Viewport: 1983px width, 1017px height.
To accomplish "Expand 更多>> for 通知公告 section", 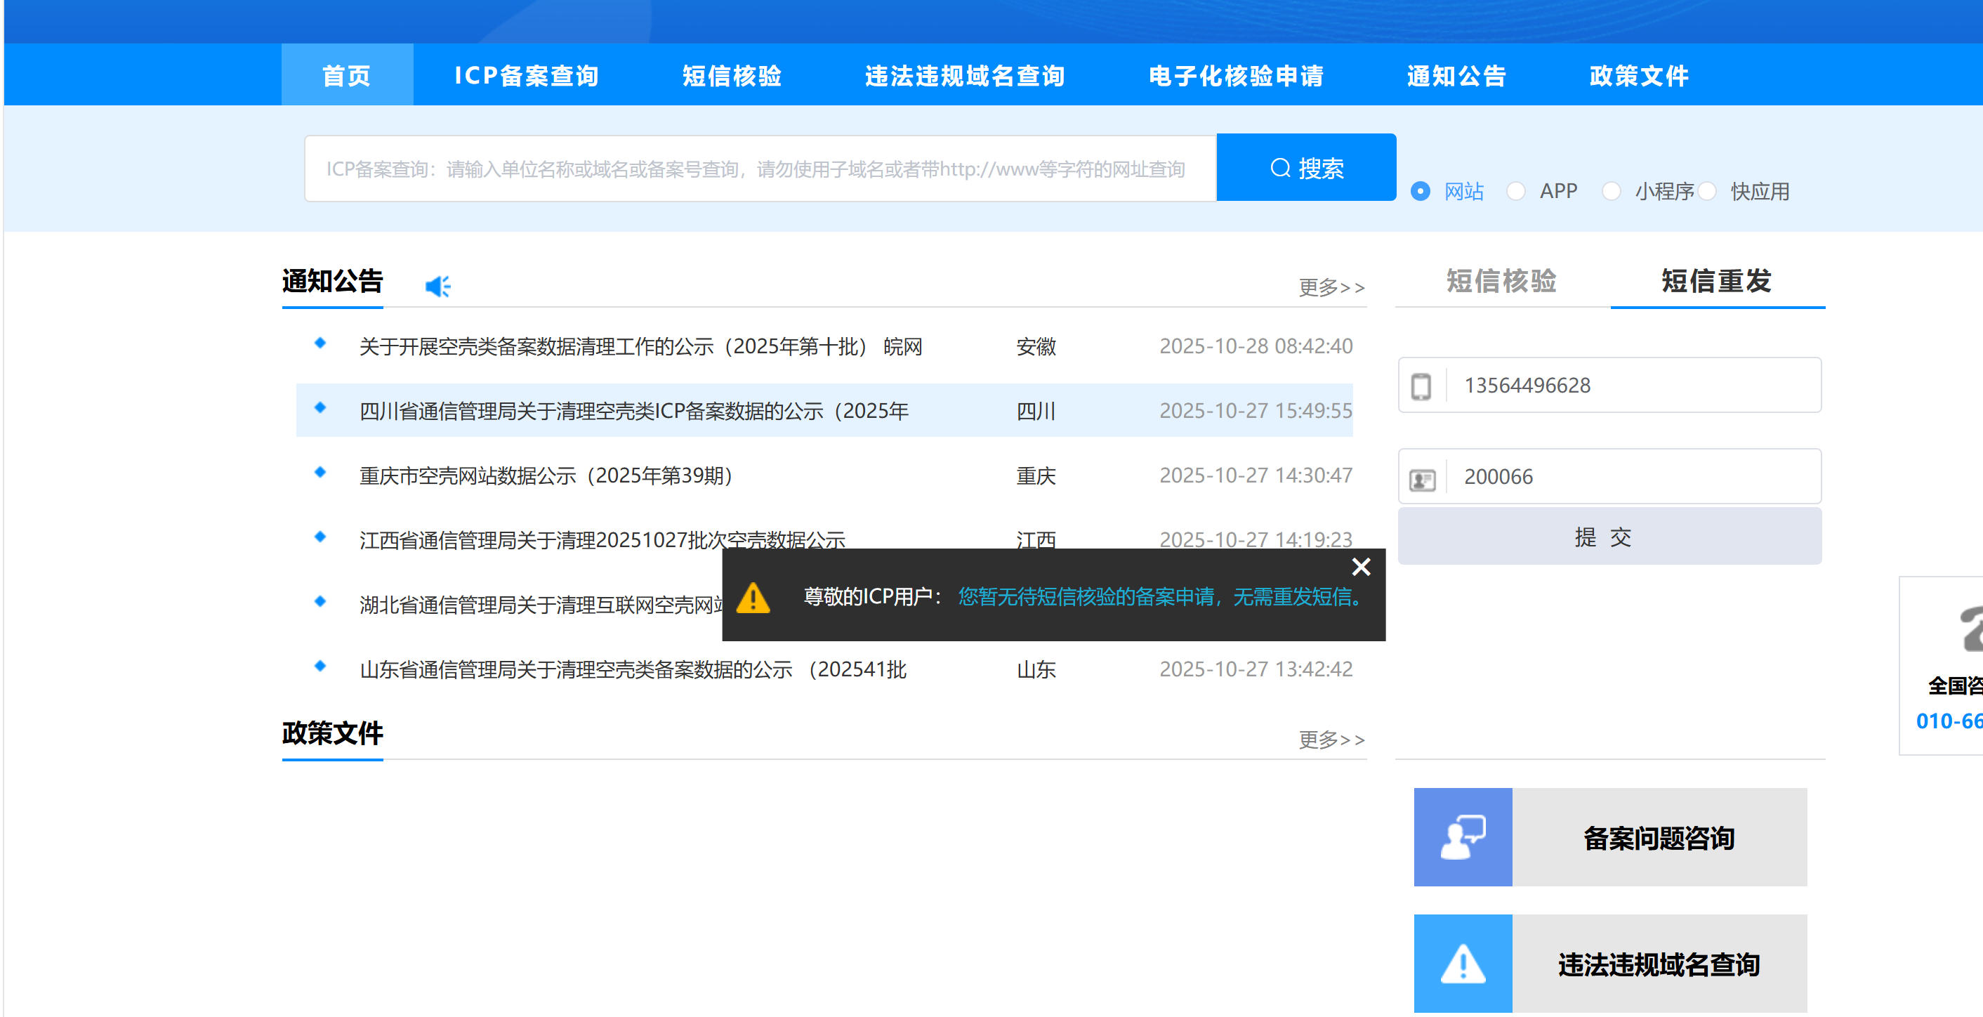I will (x=1331, y=287).
